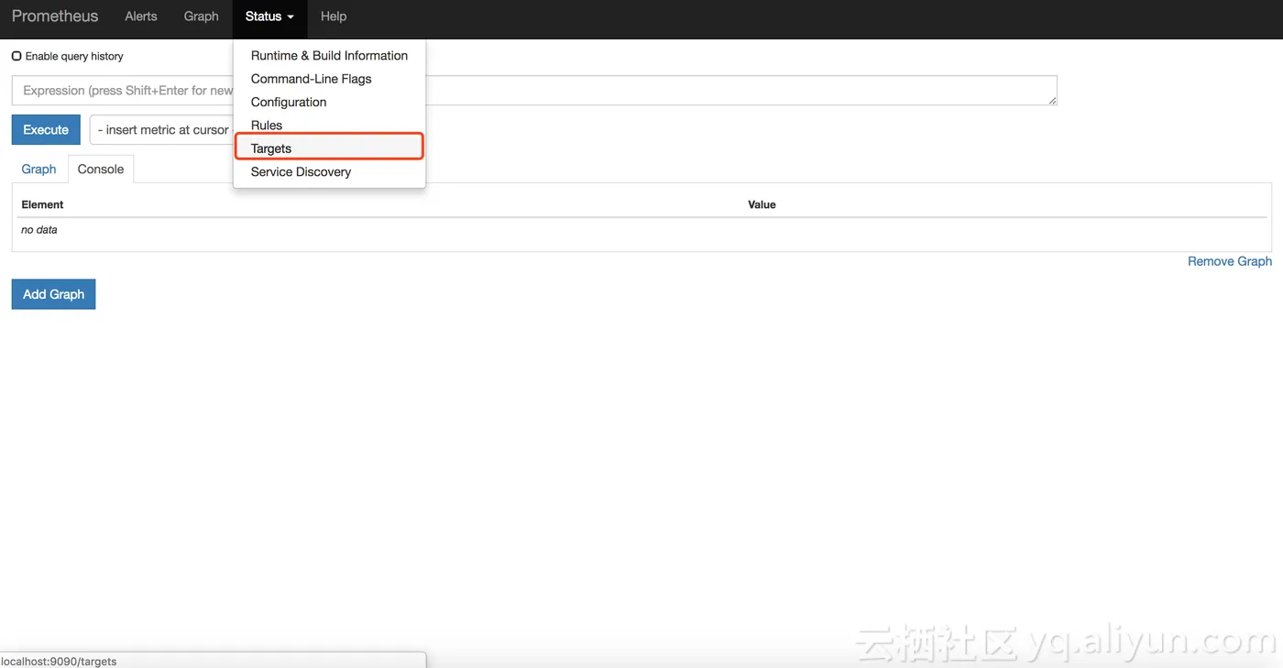Focus the Expression input field

tap(534, 91)
